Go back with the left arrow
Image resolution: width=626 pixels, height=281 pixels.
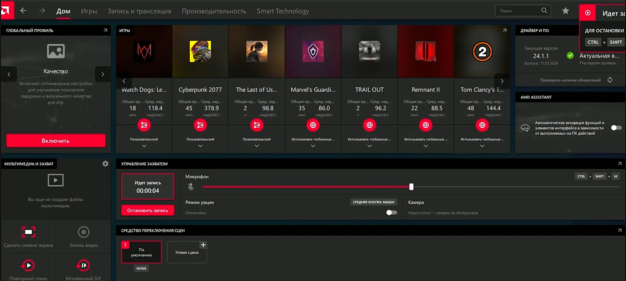tap(23, 11)
